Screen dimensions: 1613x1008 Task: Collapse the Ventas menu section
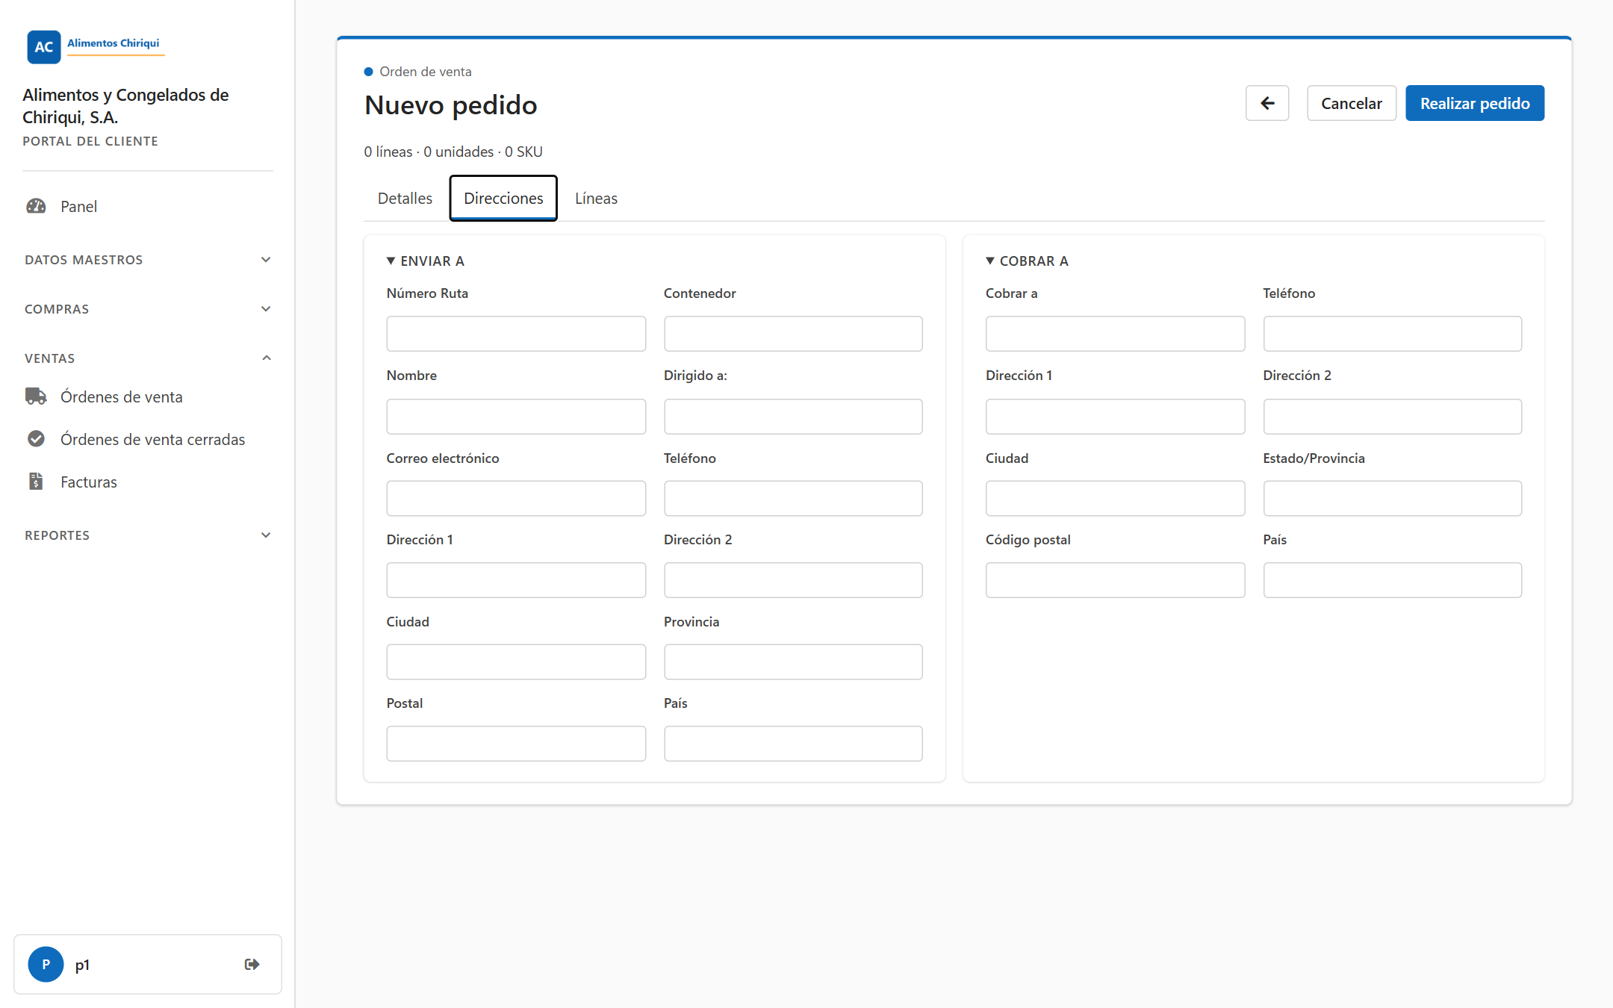point(148,358)
